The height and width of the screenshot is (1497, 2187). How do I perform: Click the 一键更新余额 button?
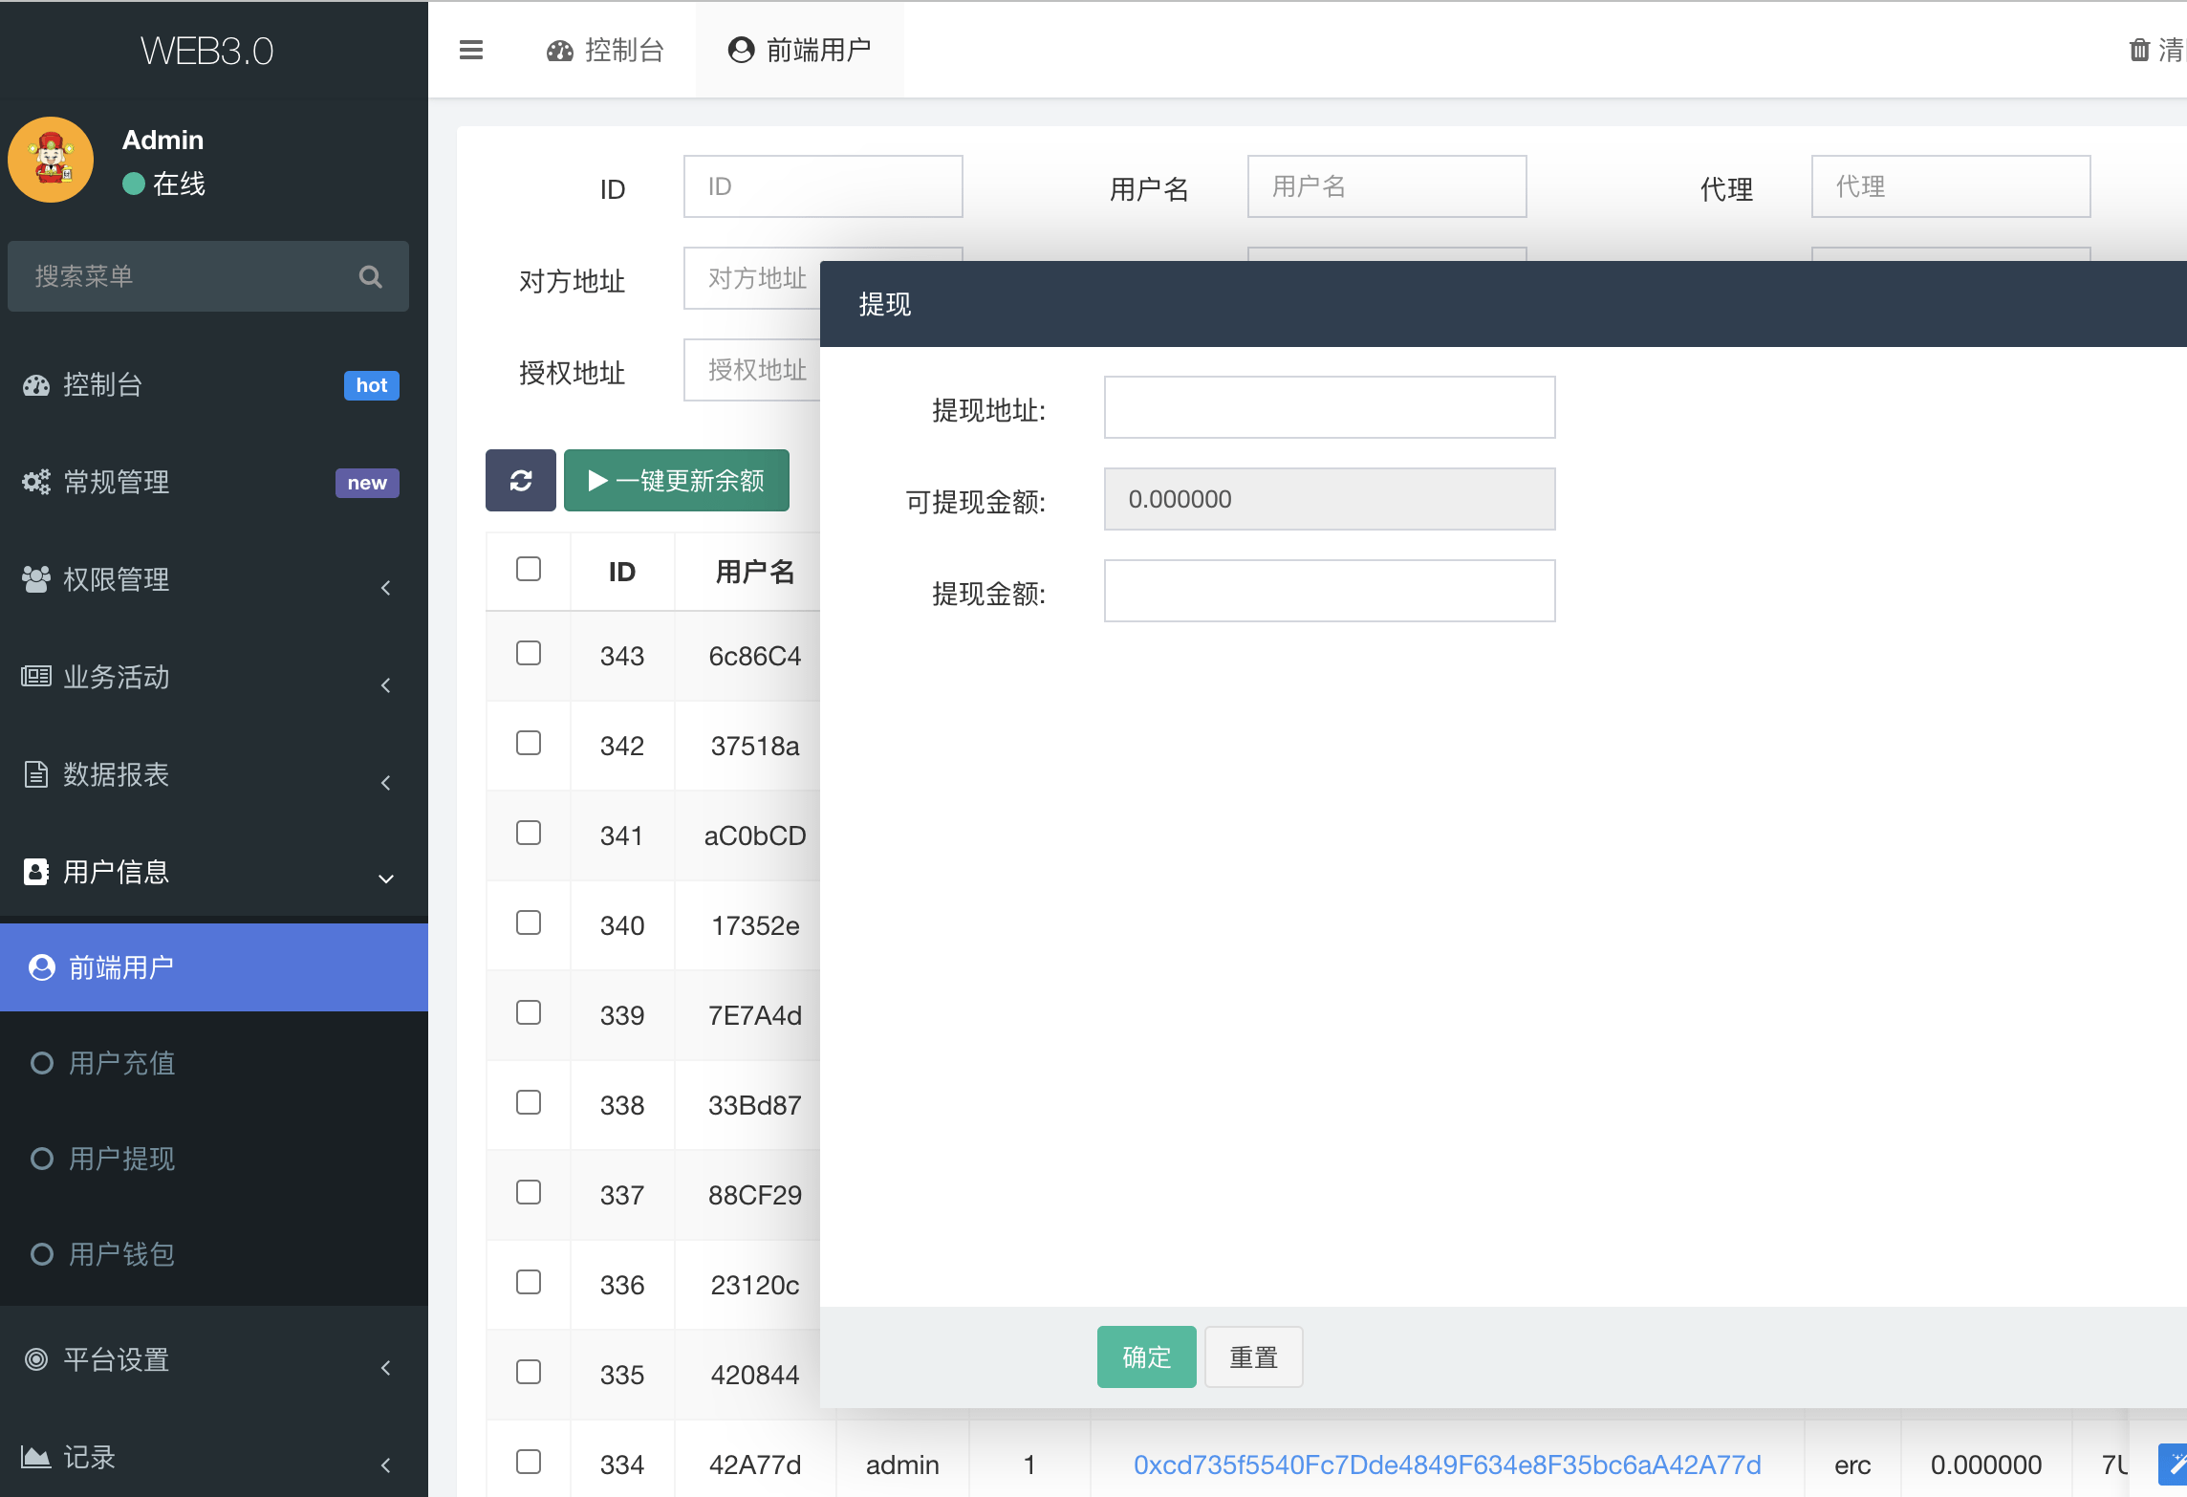677,480
